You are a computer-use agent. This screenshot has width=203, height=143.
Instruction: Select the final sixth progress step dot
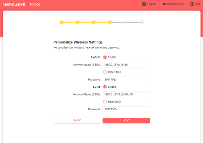point(142,22)
